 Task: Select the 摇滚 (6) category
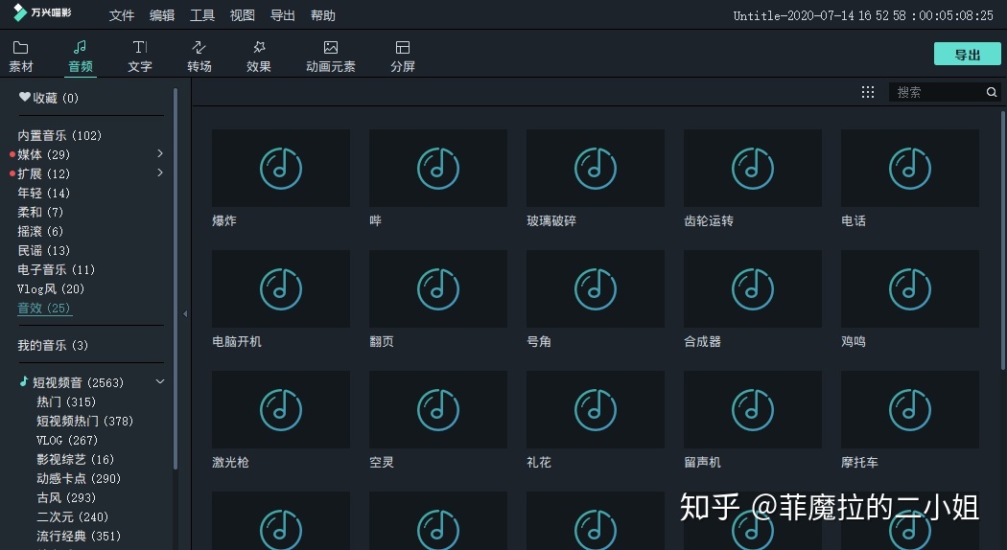[40, 231]
